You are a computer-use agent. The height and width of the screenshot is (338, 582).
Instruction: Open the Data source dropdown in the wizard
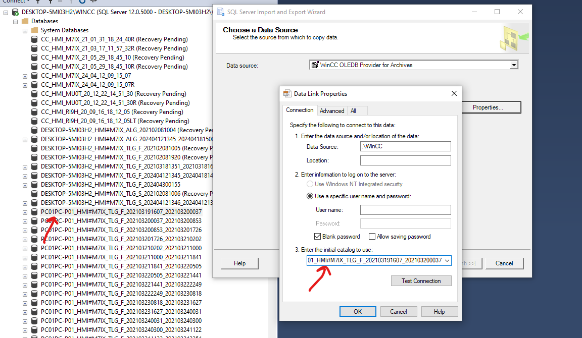pyautogui.click(x=514, y=65)
